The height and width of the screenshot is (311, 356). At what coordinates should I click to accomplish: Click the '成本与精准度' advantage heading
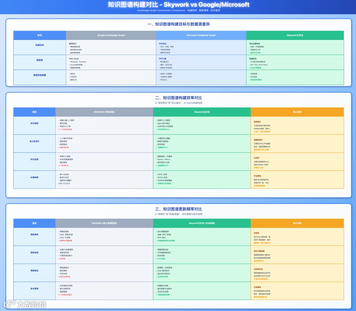[x=259, y=251]
